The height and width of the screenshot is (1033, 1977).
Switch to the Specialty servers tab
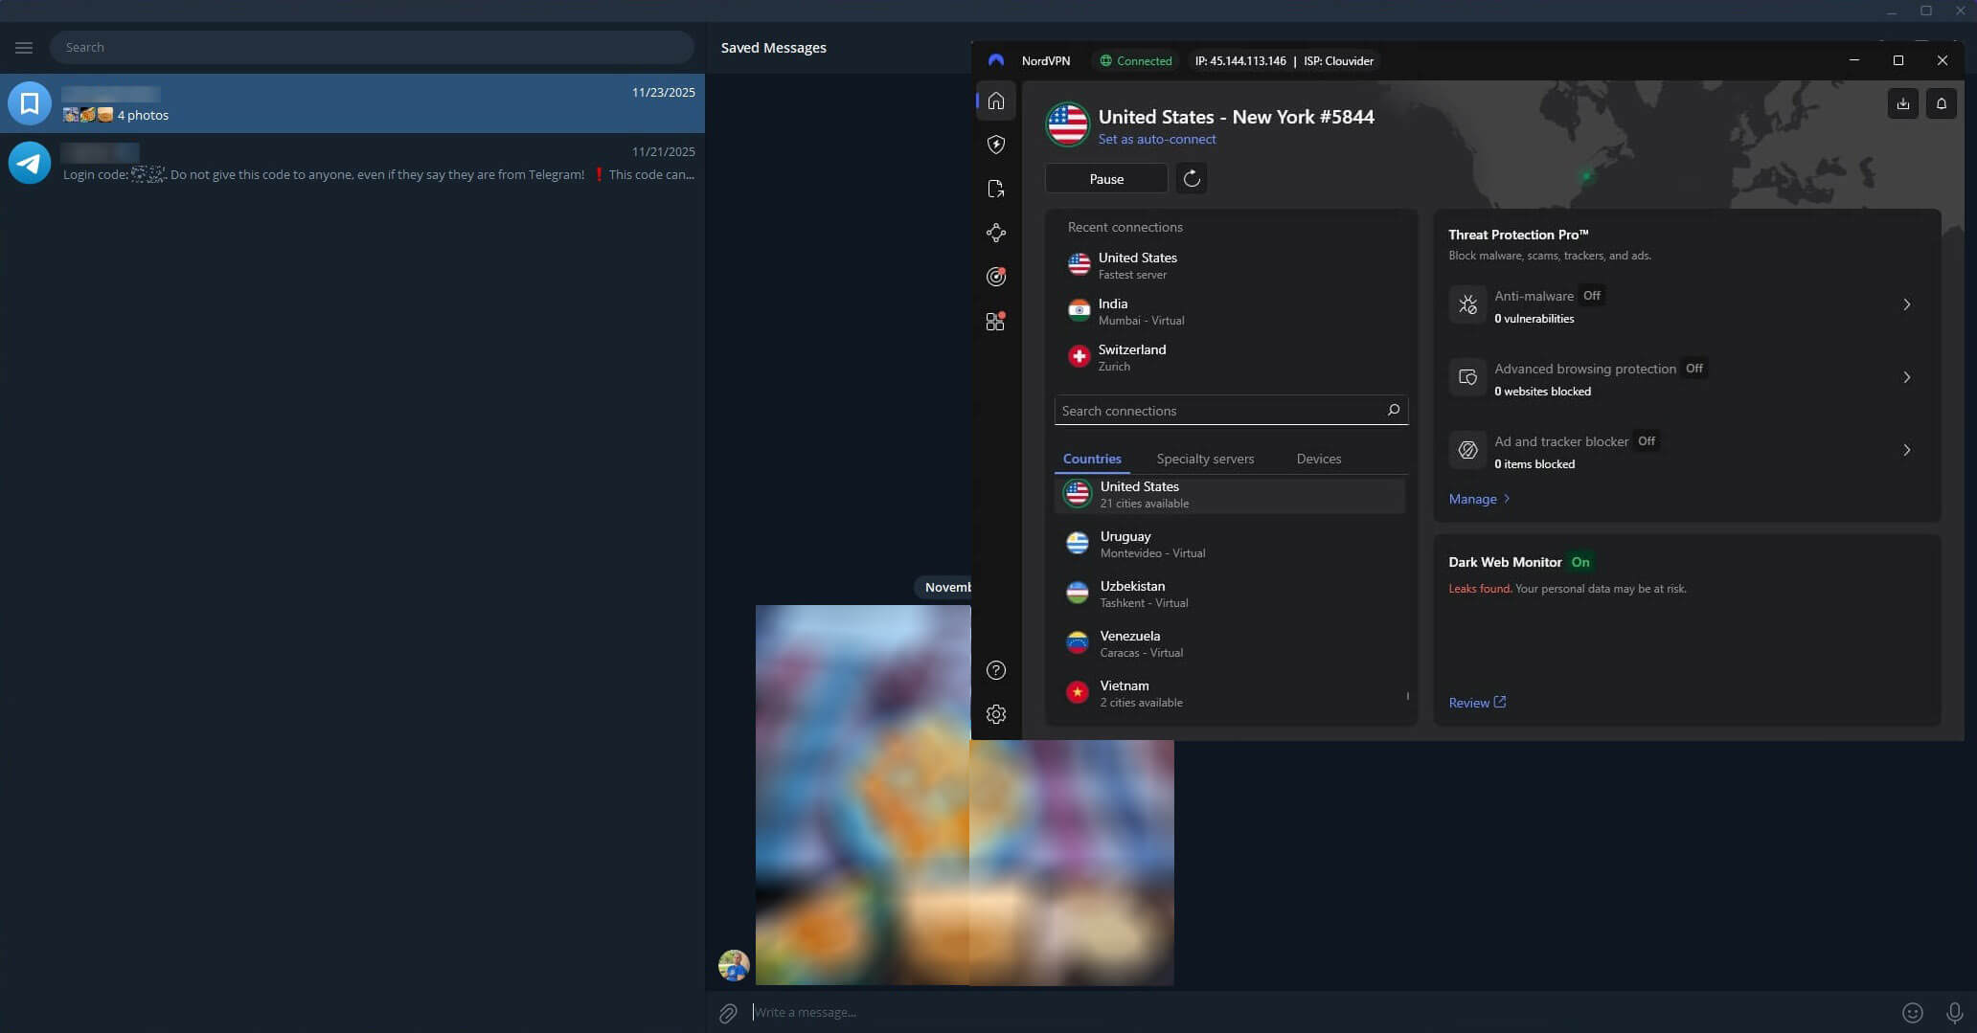pos(1205,459)
